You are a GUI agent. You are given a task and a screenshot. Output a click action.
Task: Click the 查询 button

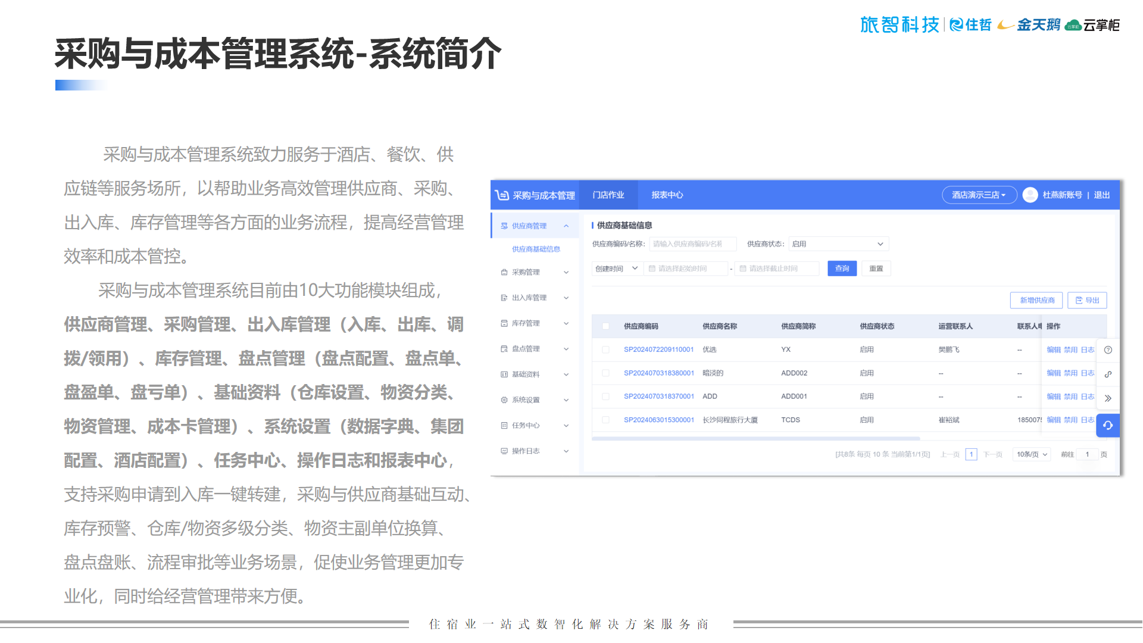click(842, 269)
